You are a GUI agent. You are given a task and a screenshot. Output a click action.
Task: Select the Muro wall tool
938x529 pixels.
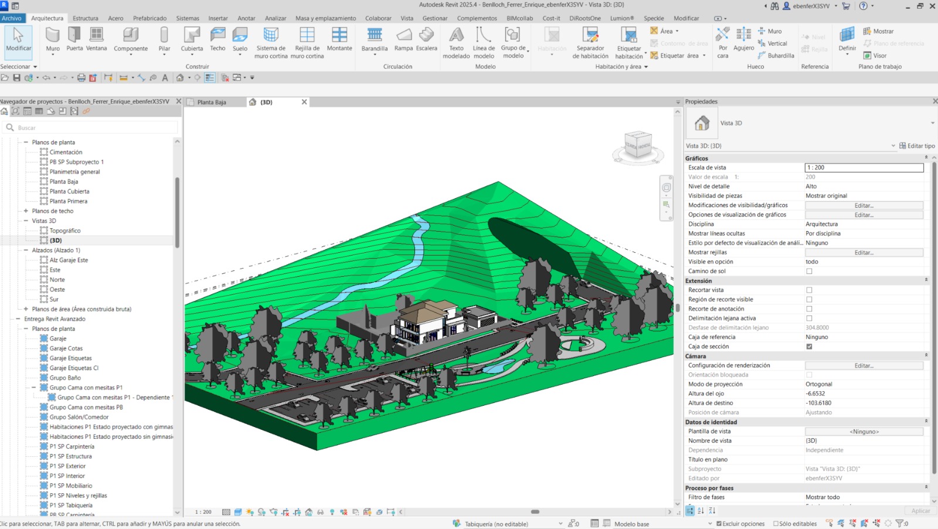click(x=53, y=39)
